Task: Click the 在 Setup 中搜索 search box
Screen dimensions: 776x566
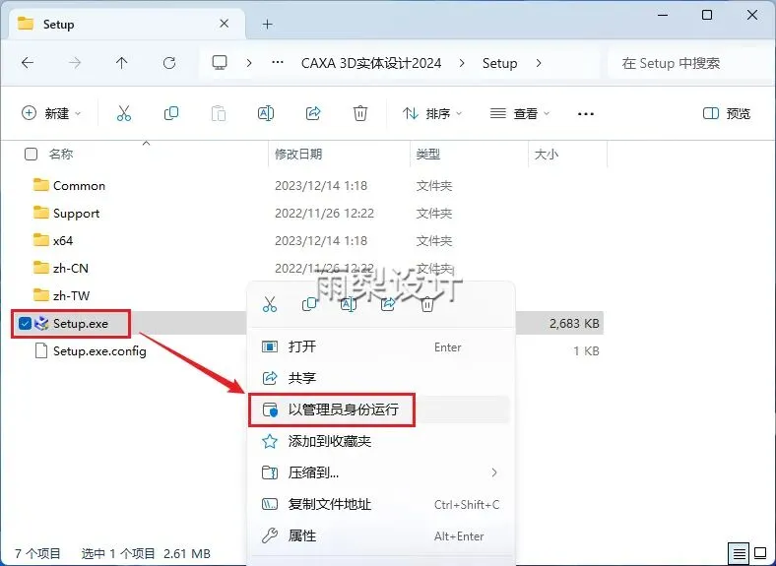Action: point(690,63)
